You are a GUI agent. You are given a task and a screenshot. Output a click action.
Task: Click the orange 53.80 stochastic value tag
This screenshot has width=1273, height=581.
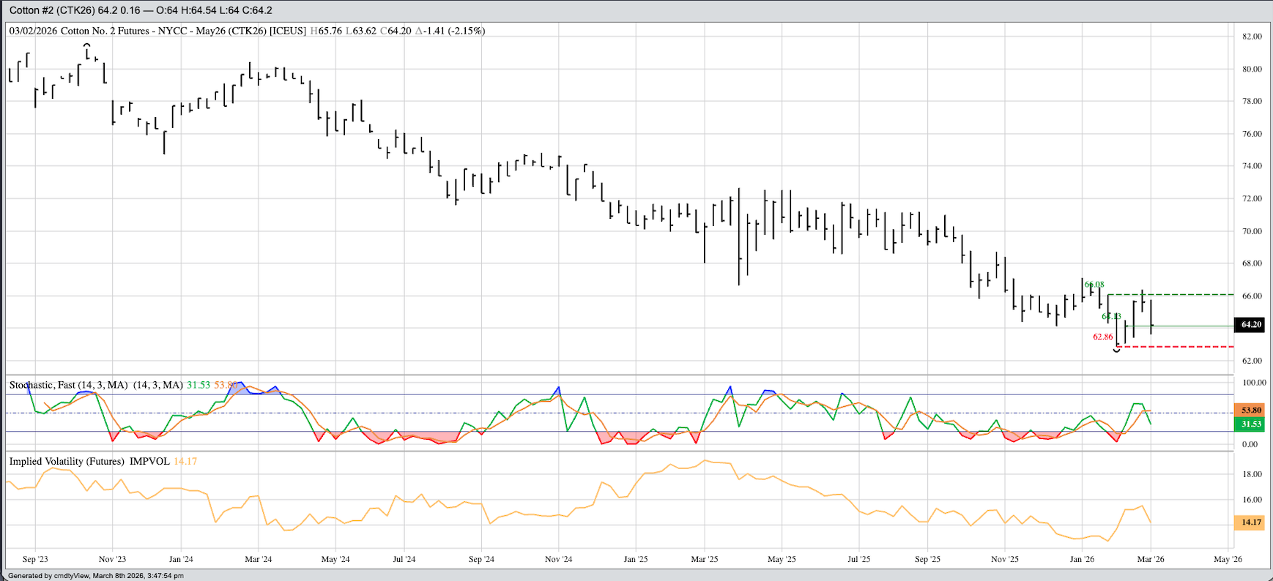click(1250, 411)
